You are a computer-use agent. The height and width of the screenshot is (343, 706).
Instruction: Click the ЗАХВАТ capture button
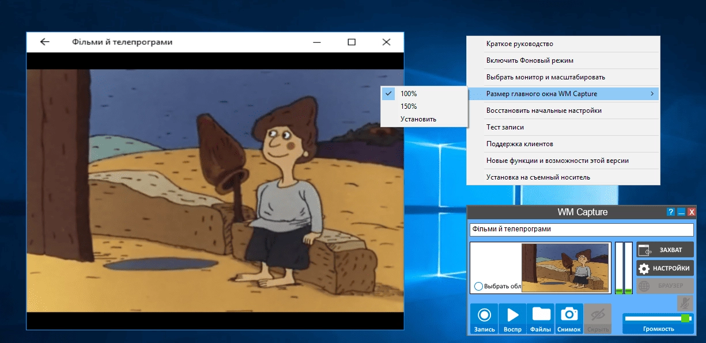pyautogui.click(x=665, y=250)
